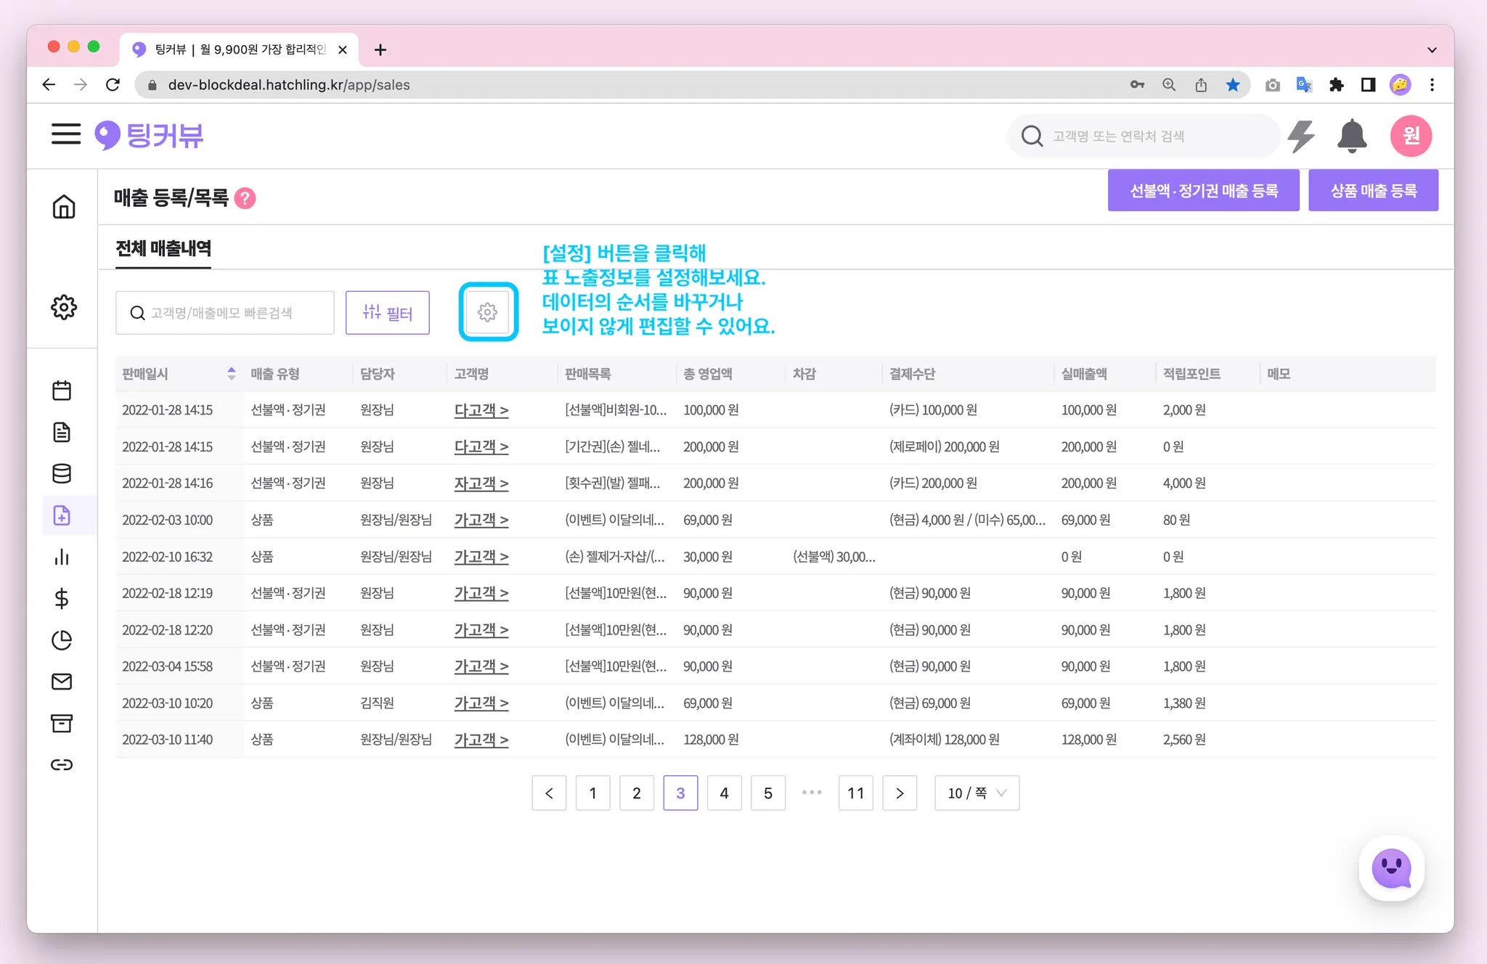Open the chatbot widget at bottom right
Viewport: 1487px width, 964px height.
point(1390,868)
